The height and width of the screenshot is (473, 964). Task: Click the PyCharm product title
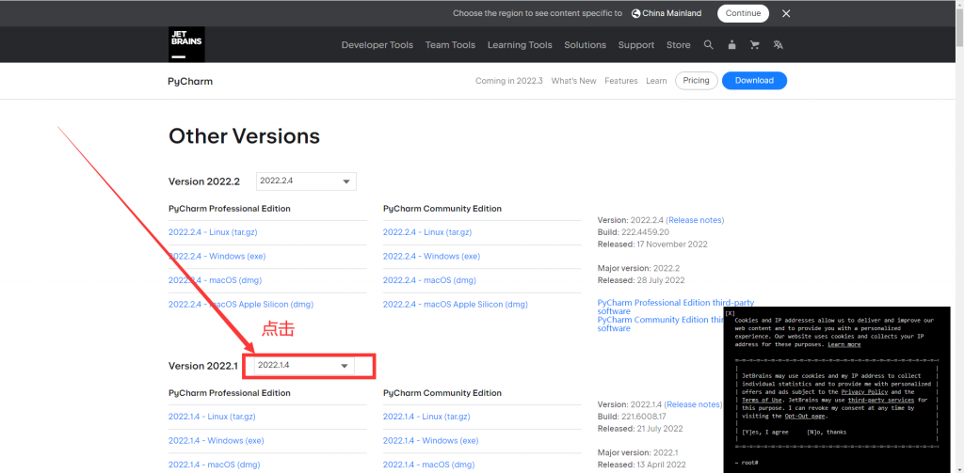point(190,81)
